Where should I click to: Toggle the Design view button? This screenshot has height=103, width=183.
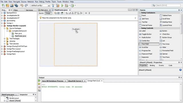click(x=48, y=13)
